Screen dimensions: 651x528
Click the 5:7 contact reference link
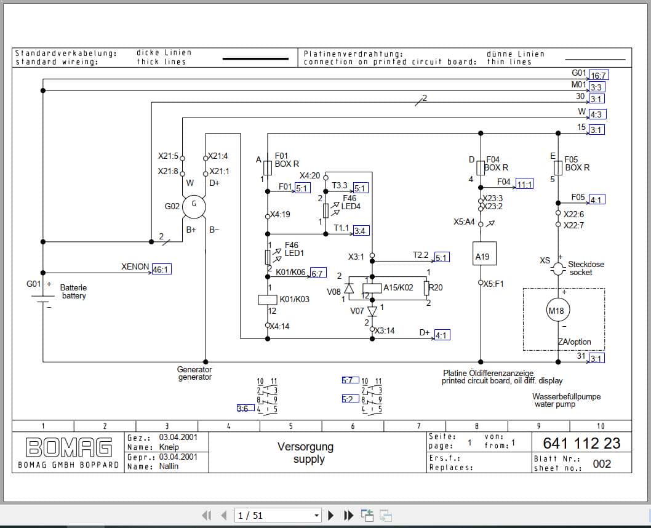(x=350, y=380)
